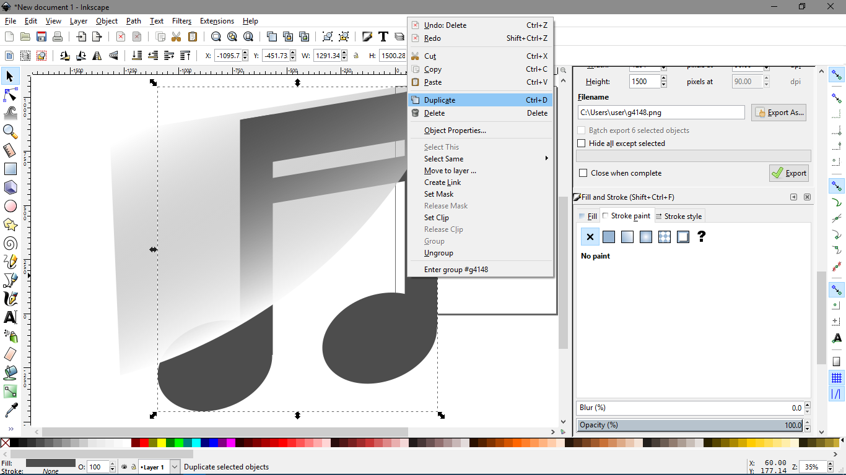Select the Measure tool
The height and width of the screenshot is (475, 846).
tap(11, 150)
